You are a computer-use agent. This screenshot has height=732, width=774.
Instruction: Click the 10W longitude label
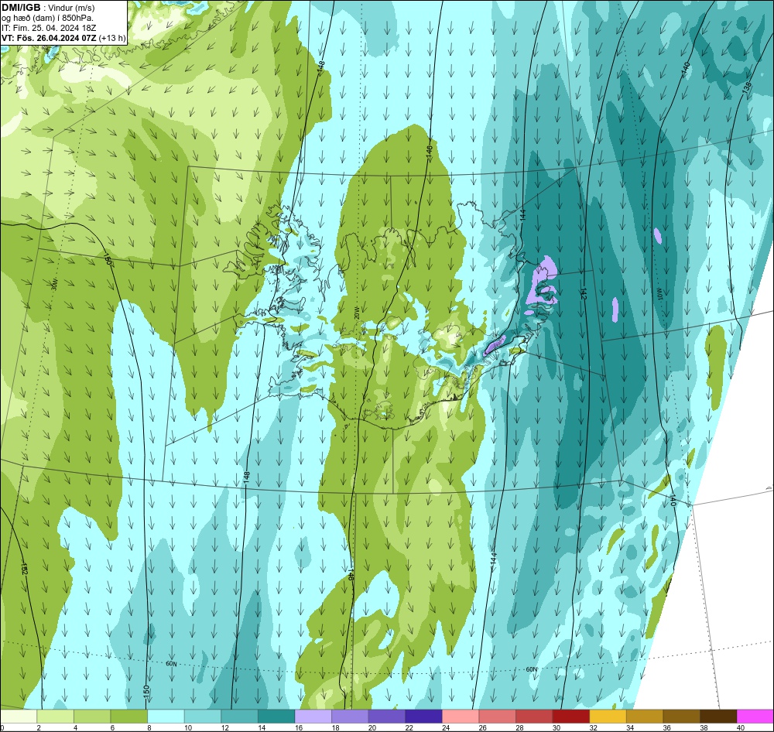(x=659, y=294)
